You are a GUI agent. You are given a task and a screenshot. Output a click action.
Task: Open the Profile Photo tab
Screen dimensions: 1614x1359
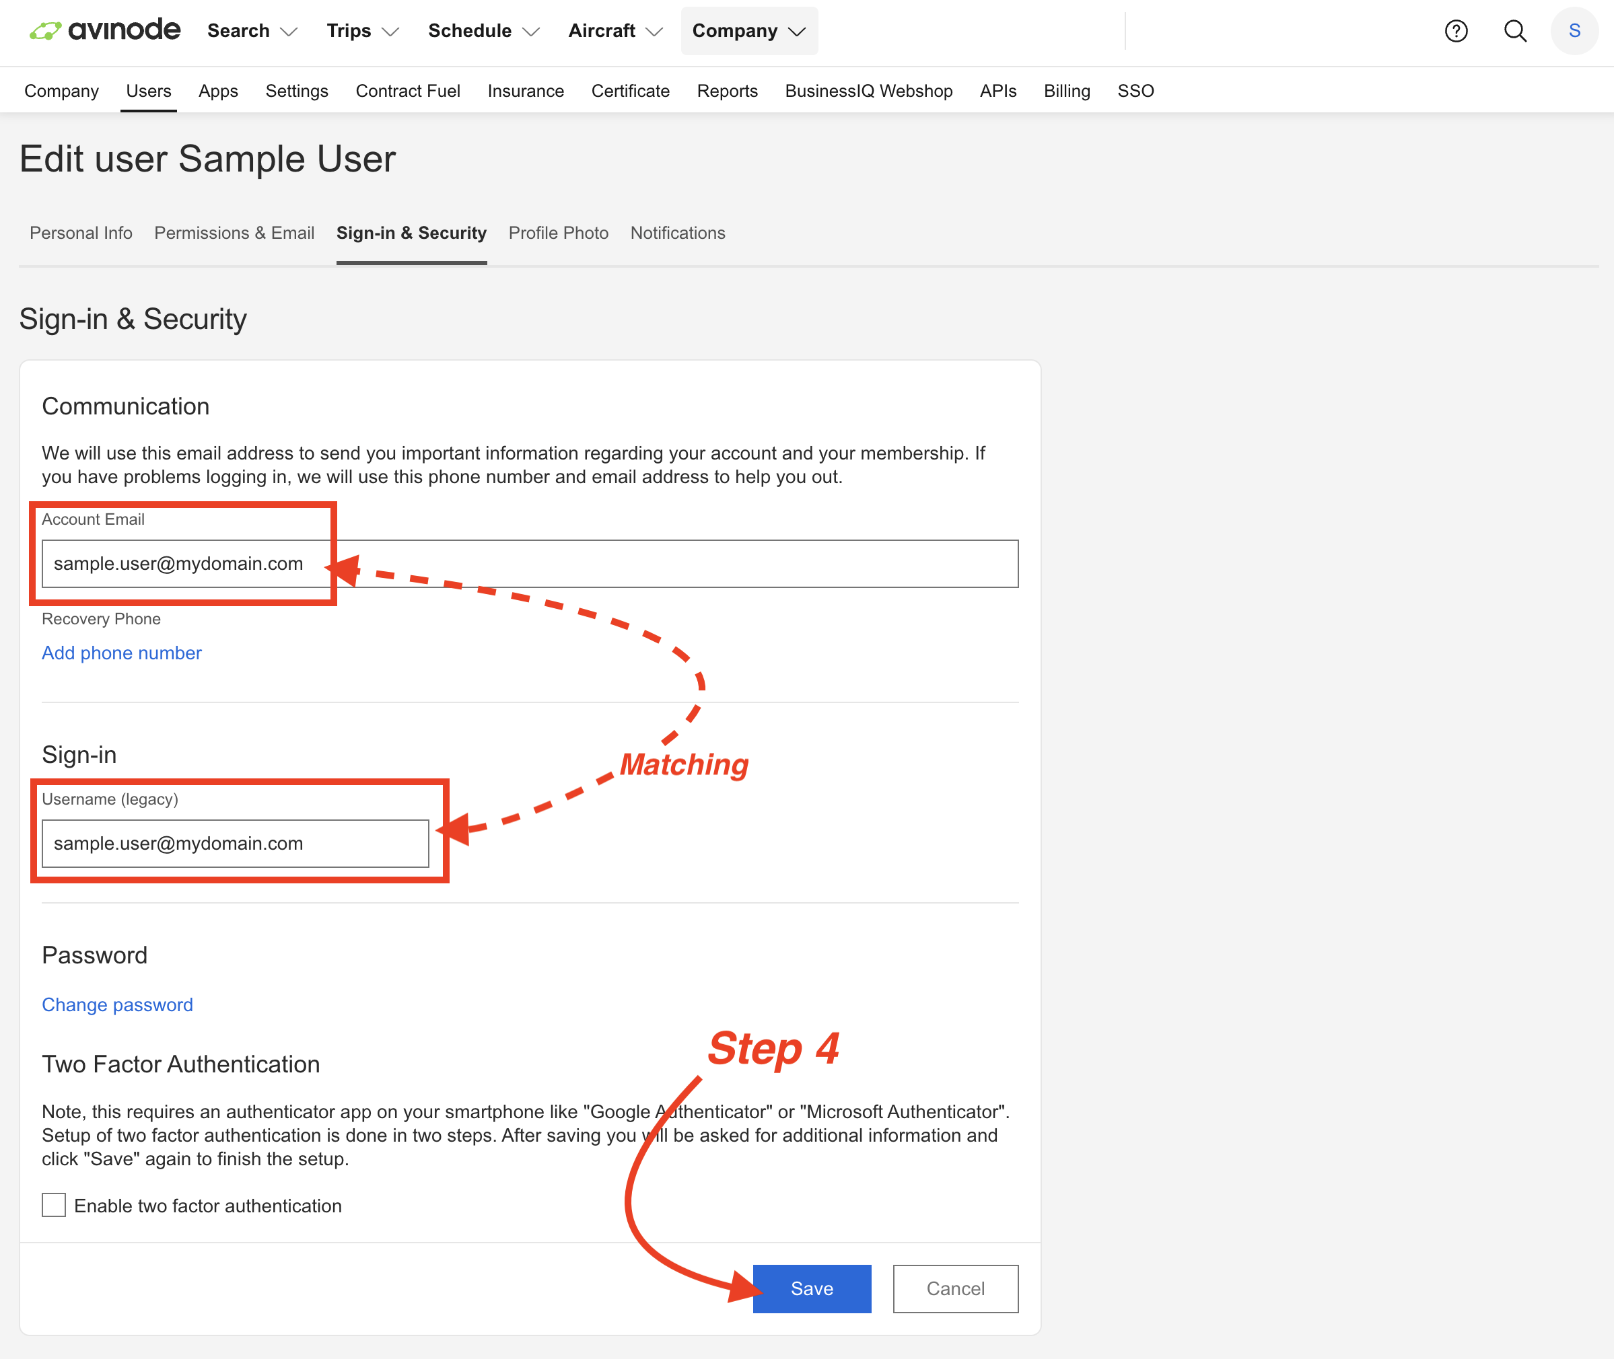click(558, 233)
